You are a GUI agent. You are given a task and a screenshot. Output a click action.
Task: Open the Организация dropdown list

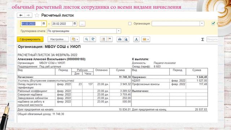click(202, 23)
